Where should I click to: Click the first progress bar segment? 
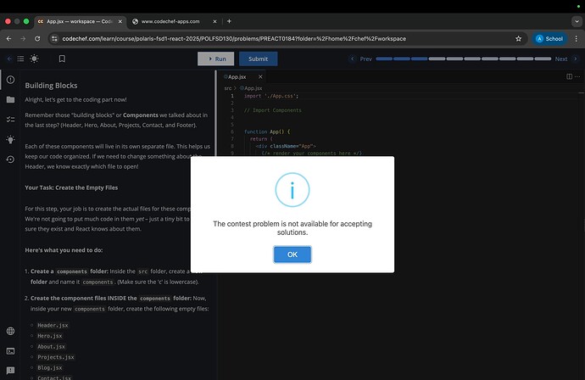[384, 59]
